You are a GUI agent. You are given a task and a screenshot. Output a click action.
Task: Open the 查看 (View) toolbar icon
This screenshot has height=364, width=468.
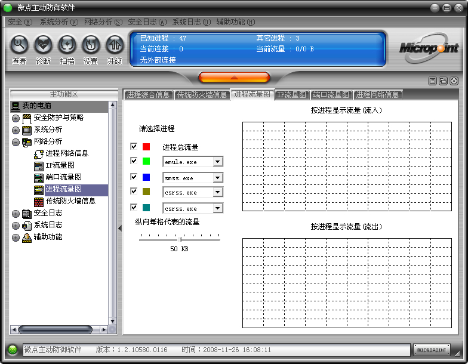pyautogui.click(x=19, y=45)
